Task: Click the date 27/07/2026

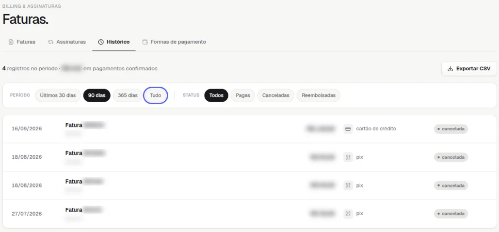Action: click(27, 214)
